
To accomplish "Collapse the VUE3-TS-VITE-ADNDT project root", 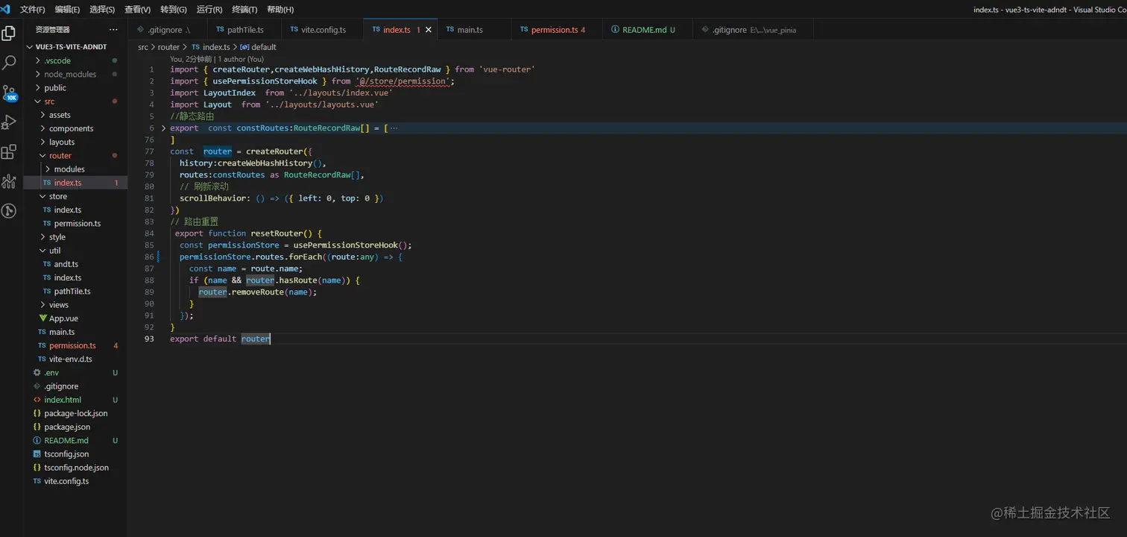I will pos(71,46).
